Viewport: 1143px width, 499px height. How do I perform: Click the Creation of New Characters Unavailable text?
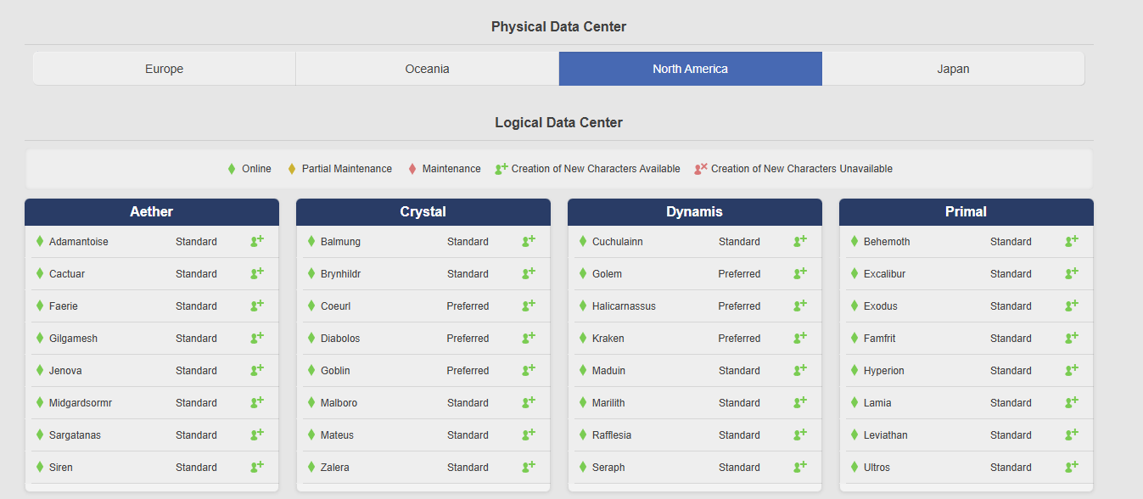(x=802, y=169)
